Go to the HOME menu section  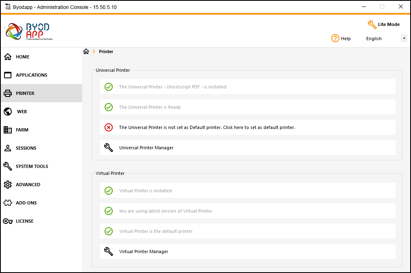coord(42,57)
